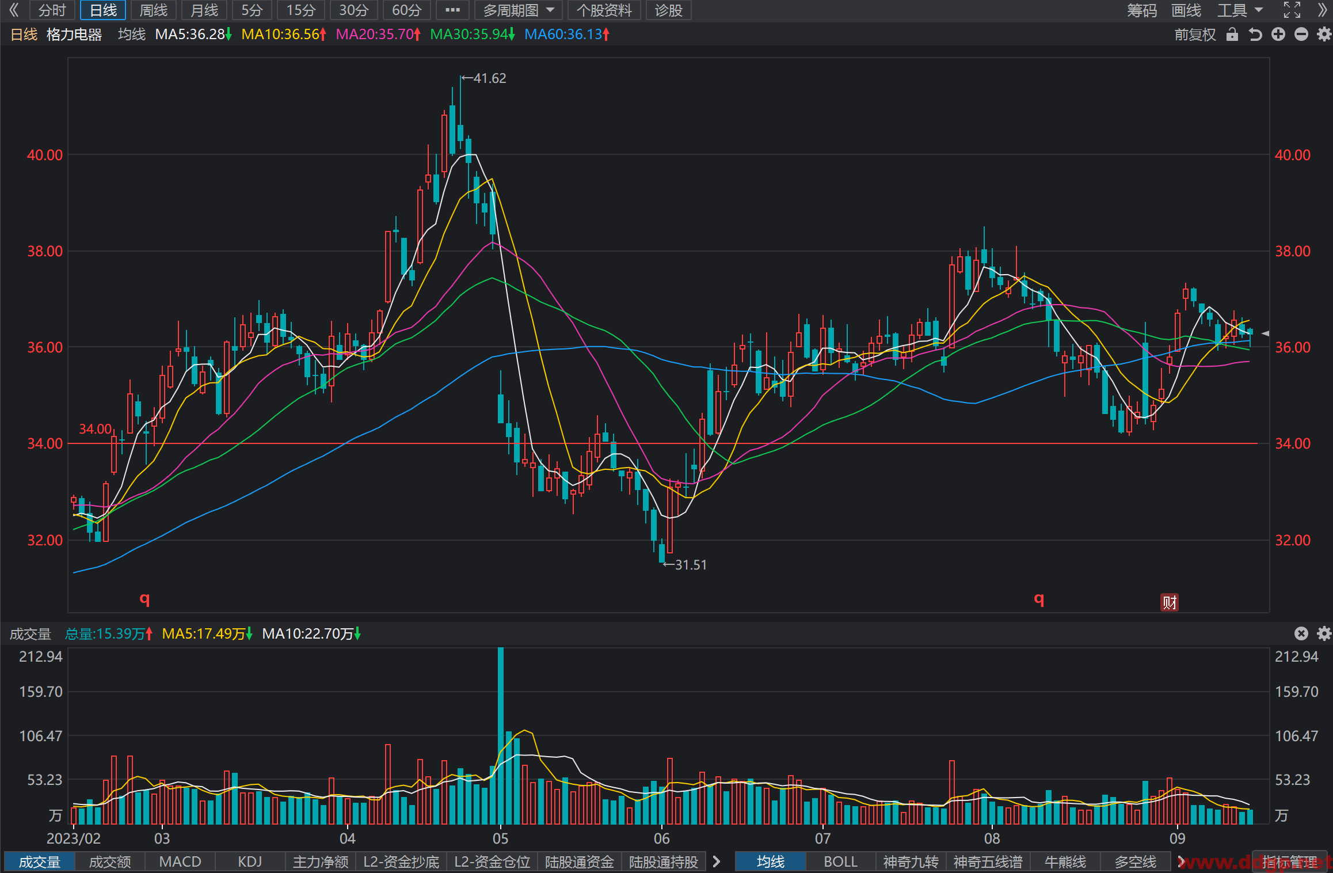Image resolution: width=1333 pixels, height=873 pixels.
Task: Select the BOLL overlay tab
Action: [840, 861]
